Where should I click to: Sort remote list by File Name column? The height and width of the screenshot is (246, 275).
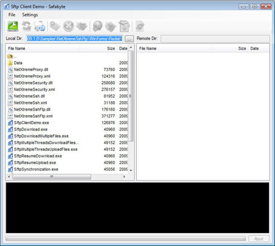pos(174,49)
